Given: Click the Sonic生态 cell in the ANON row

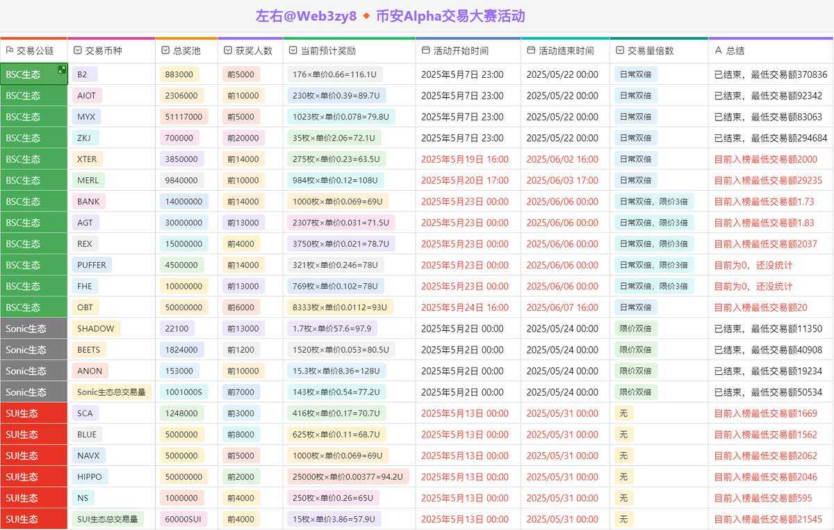Looking at the screenshot, I should [34, 371].
